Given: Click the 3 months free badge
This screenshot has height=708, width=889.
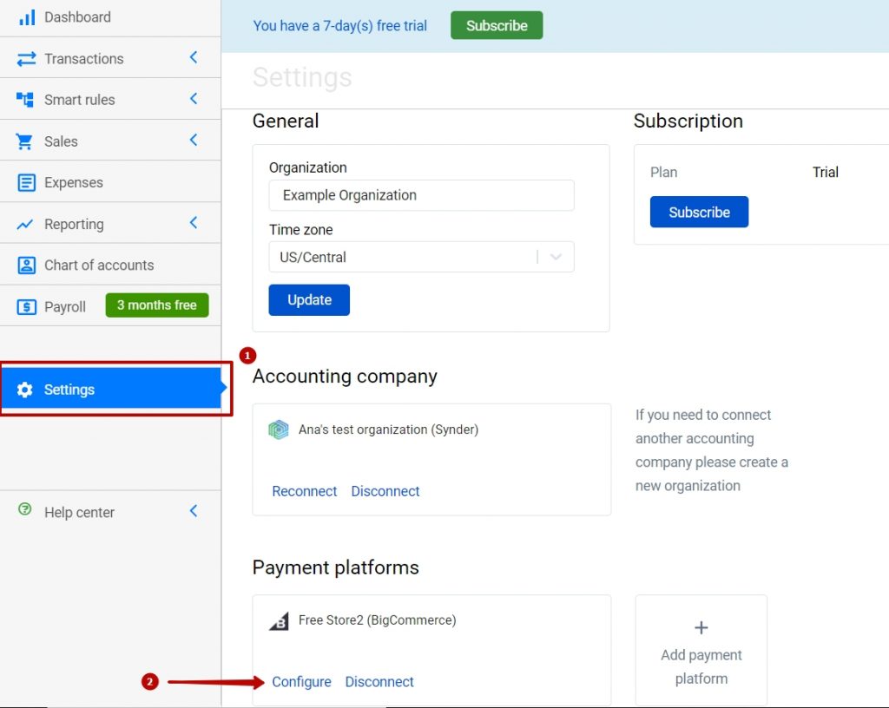Looking at the screenshot, I should coord(157,305).
